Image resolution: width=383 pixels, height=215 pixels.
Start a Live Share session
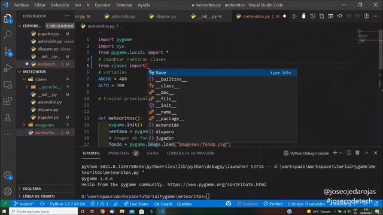click(x=136, y=204)
